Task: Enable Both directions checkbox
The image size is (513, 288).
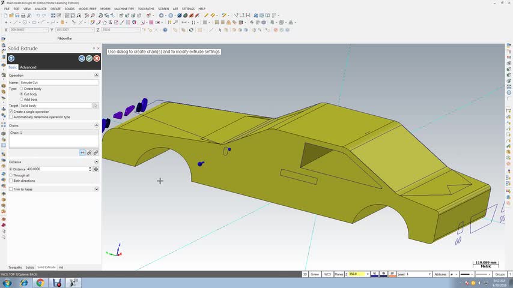Action: coord(11,181)
